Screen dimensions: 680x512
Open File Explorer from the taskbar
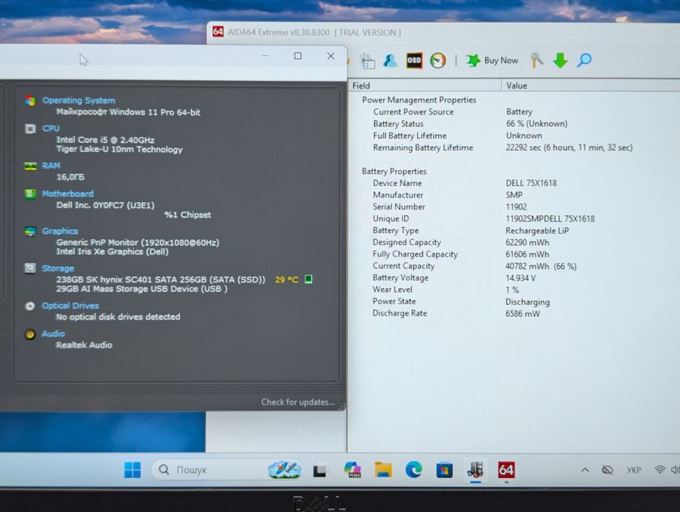(383, 470)
